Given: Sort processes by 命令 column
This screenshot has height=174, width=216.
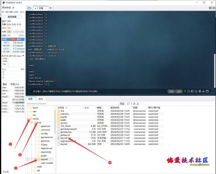Looking at the screenshot, I should [x=20, y=39].
